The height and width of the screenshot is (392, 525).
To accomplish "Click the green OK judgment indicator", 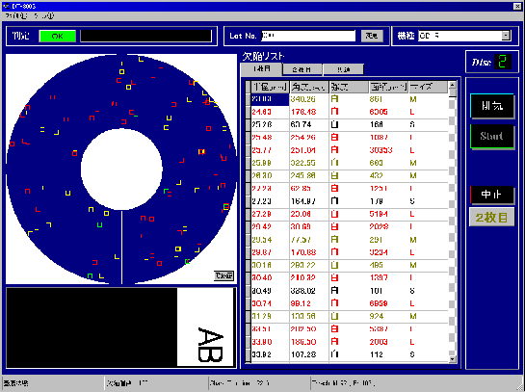I will (57, 37).
